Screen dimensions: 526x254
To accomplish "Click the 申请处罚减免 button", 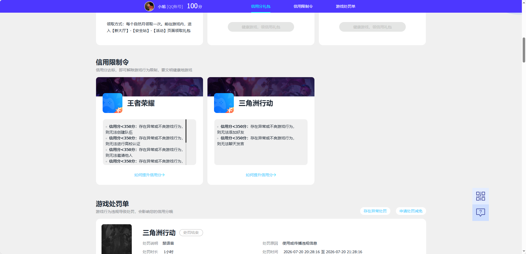I will pyautogui.click(x=411, y=211).
